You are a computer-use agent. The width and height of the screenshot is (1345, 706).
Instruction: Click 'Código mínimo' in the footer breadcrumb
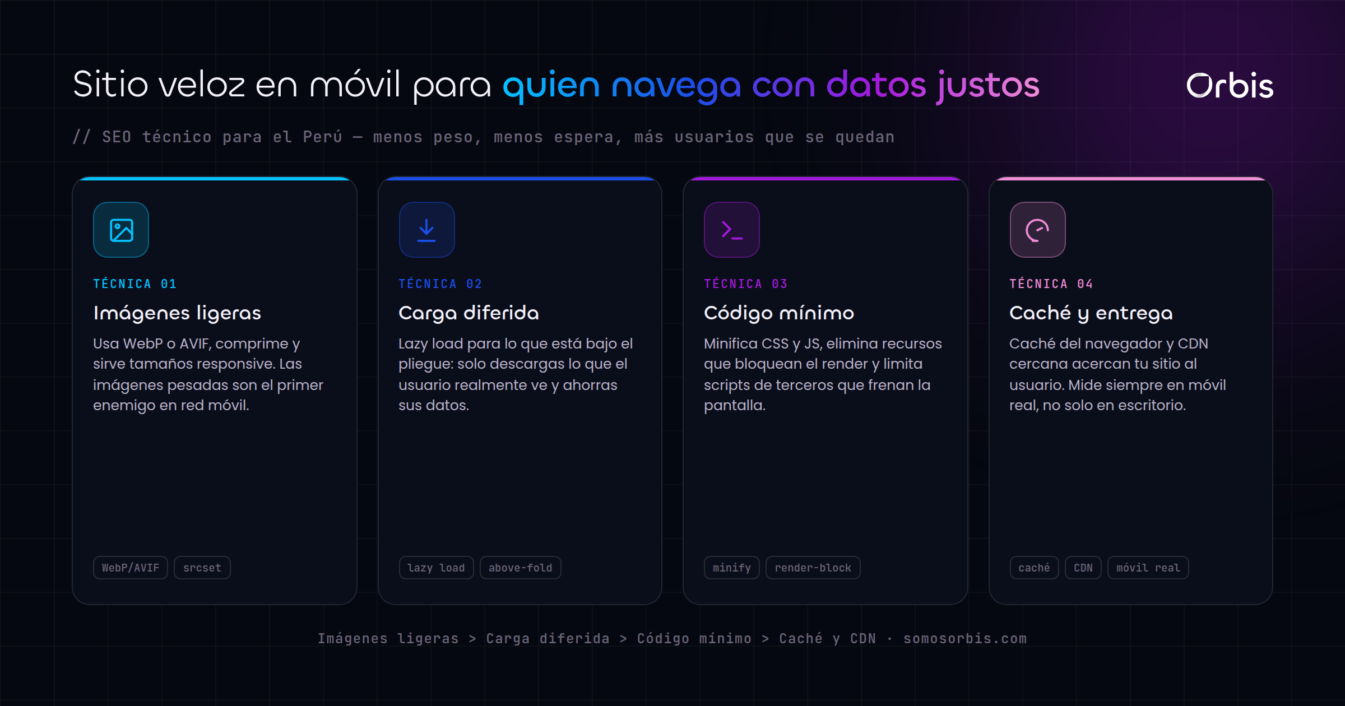pos(694,639)
